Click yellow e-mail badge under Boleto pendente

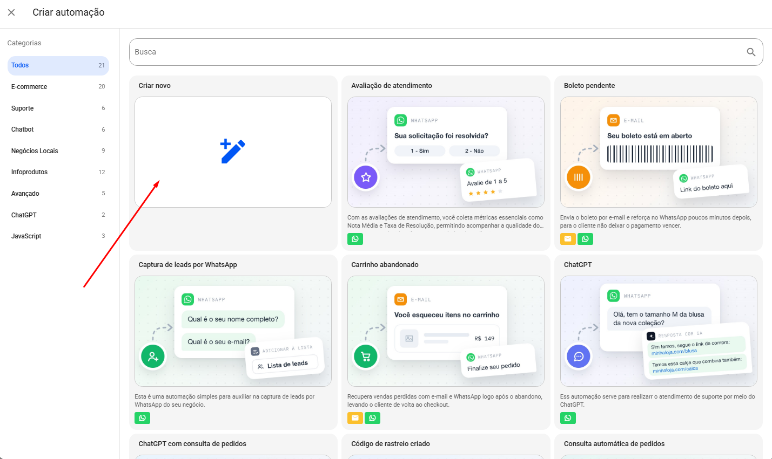pos(568,239)
